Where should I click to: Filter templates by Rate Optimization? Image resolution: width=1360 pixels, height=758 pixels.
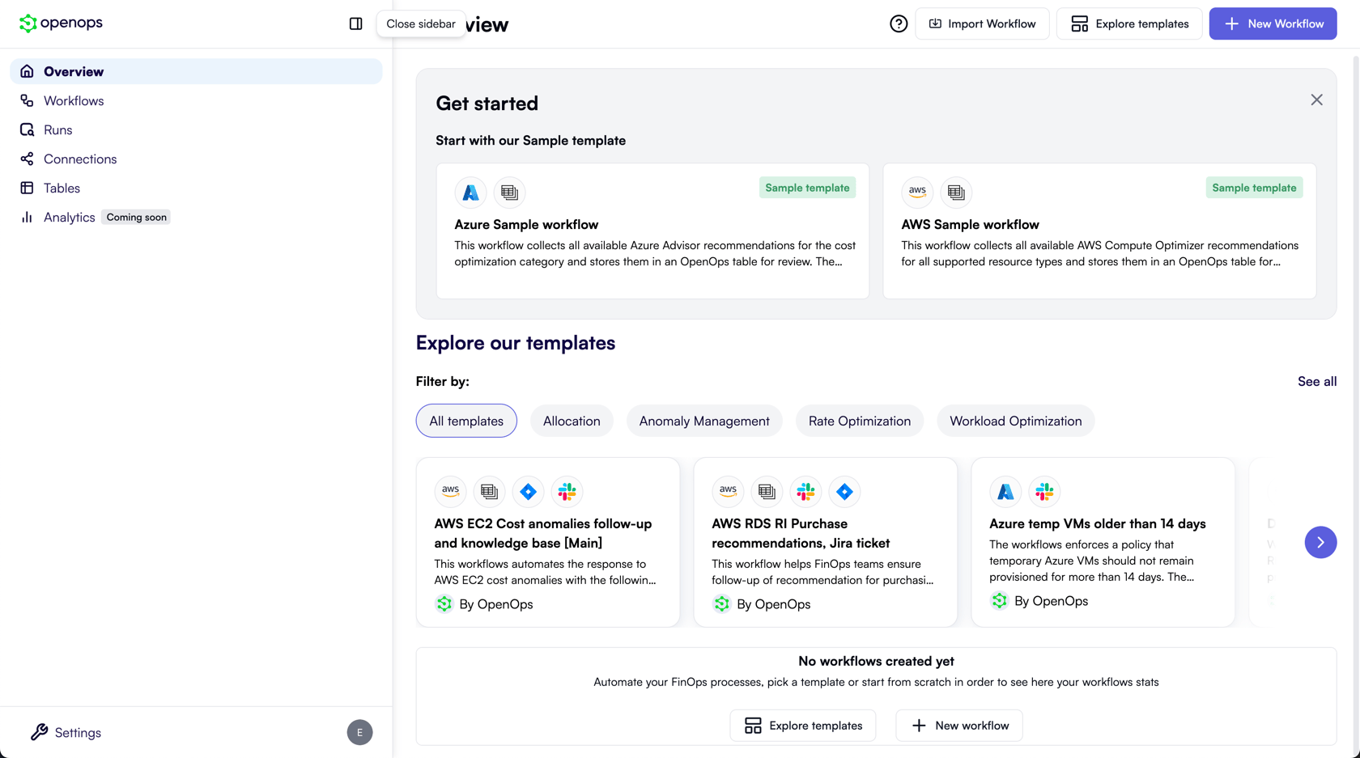[x=860, y=421]
